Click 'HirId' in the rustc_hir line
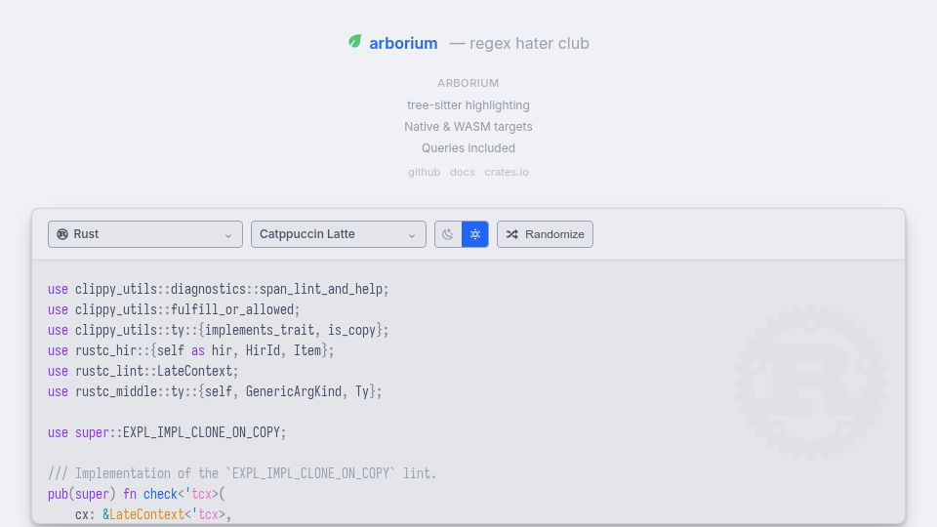 [x=263, y=350]
